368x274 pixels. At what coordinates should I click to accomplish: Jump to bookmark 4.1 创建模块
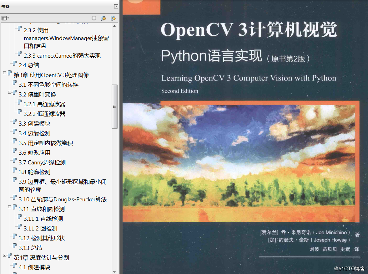pos(34,267)
